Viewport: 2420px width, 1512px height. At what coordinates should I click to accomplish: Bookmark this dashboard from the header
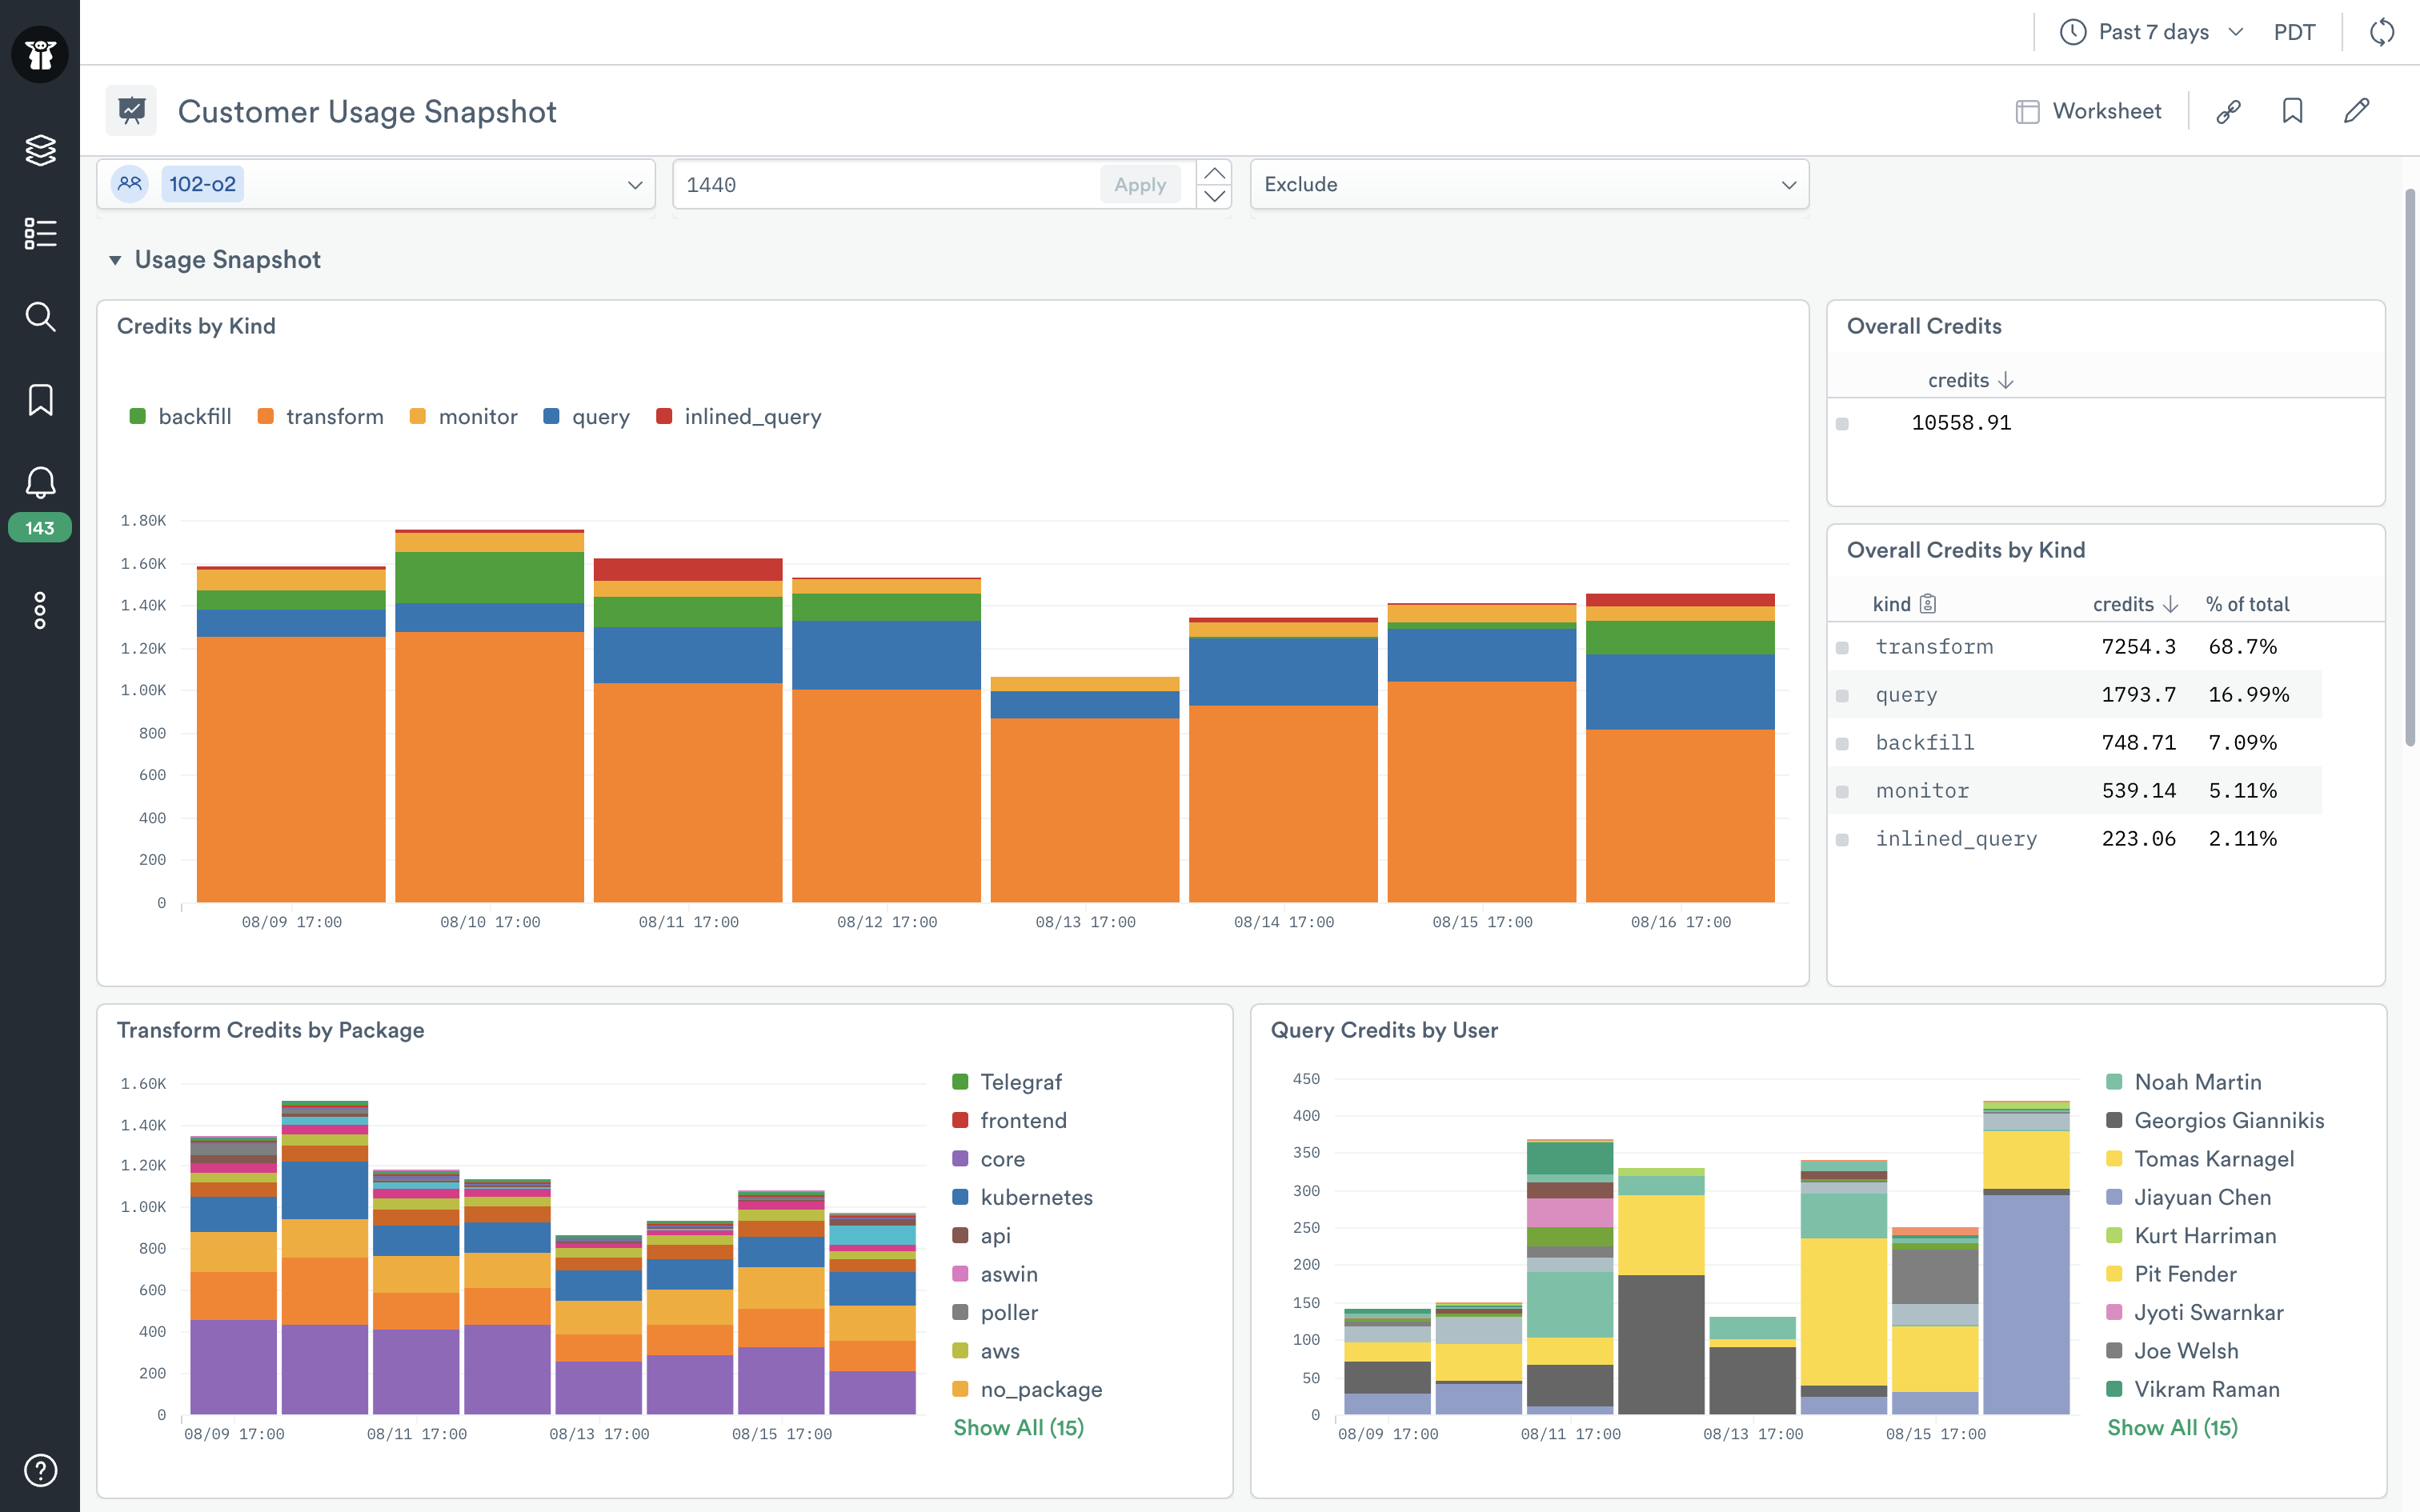coord(2292,111)
